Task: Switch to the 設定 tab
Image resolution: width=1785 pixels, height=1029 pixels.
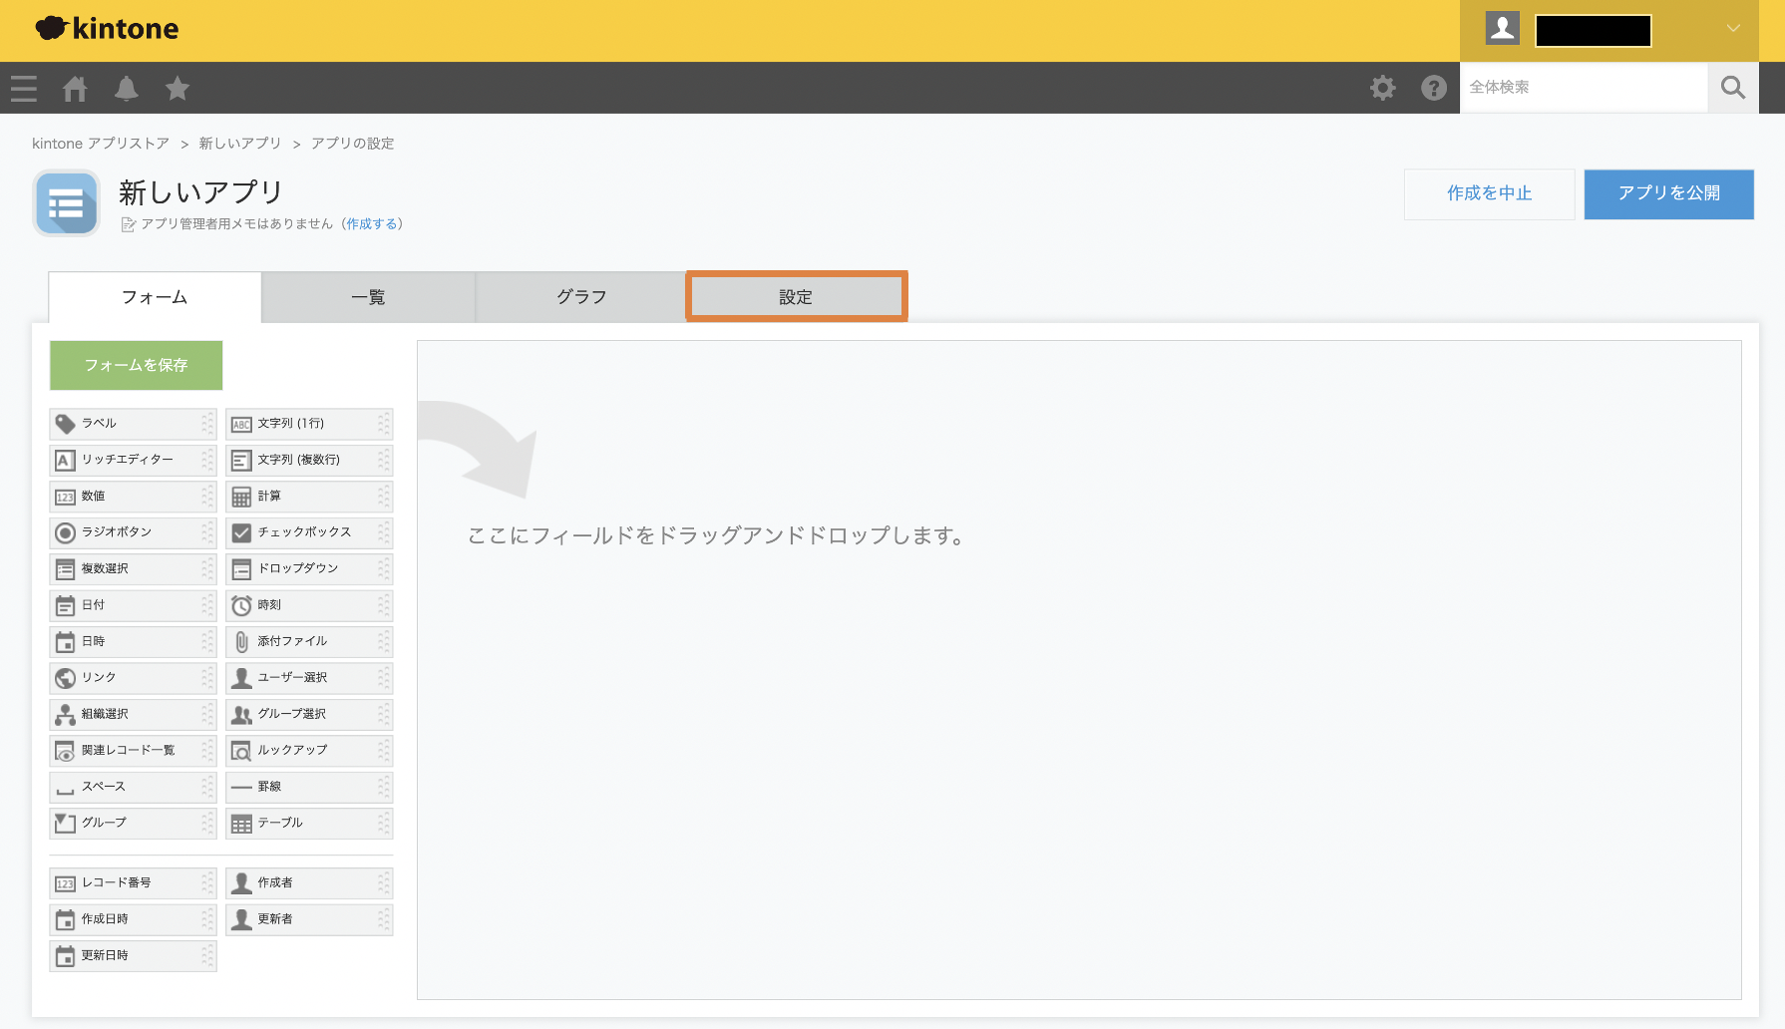Action: 796,297
